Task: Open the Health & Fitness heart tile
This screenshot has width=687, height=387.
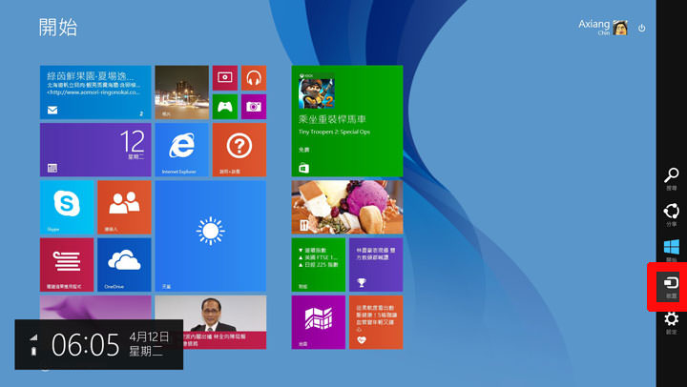Action: pos(376,322)
